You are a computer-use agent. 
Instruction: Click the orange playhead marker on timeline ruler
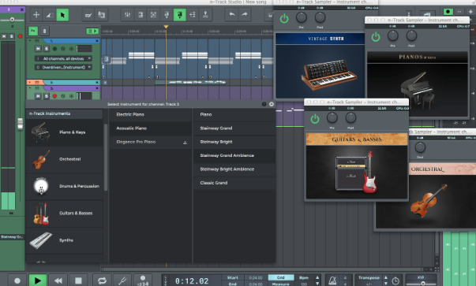click(166, 27)
